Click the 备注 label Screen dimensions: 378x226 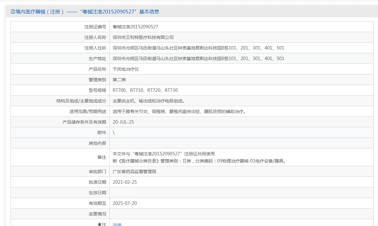pyautogui.click(x=102, y=157)
